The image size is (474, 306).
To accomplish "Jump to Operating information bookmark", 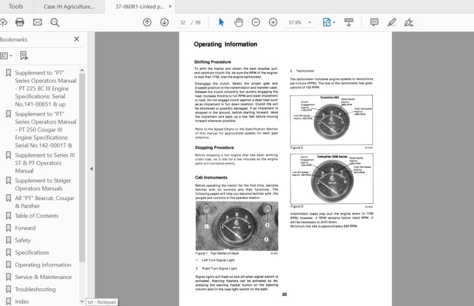I will 43,264.
